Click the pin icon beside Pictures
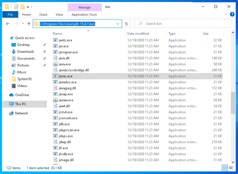238x174 pixels. (45, 65)
